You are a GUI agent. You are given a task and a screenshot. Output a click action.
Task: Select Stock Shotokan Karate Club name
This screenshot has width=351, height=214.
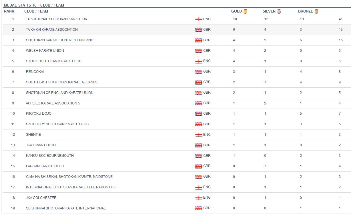coord(54,61)
